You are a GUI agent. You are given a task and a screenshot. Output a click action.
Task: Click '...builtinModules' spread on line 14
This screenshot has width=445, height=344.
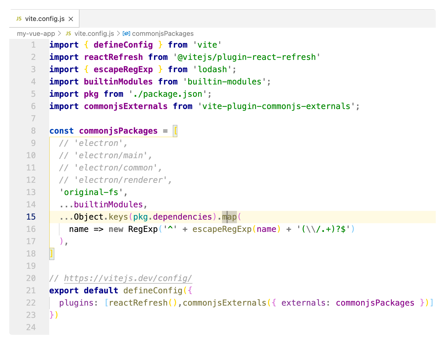(x=101, y=205)
